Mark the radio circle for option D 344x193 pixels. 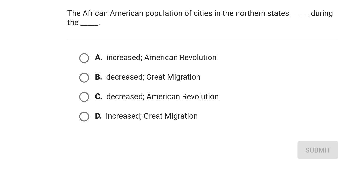coord(84,116)
